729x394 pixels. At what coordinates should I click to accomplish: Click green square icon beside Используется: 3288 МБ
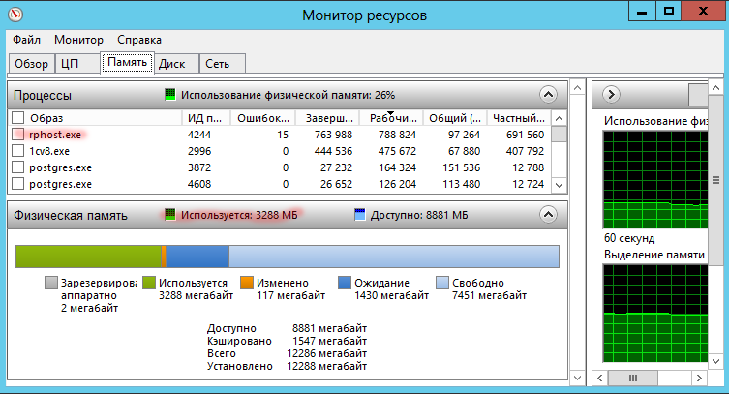pyautogui.click(x=170, y=215)
